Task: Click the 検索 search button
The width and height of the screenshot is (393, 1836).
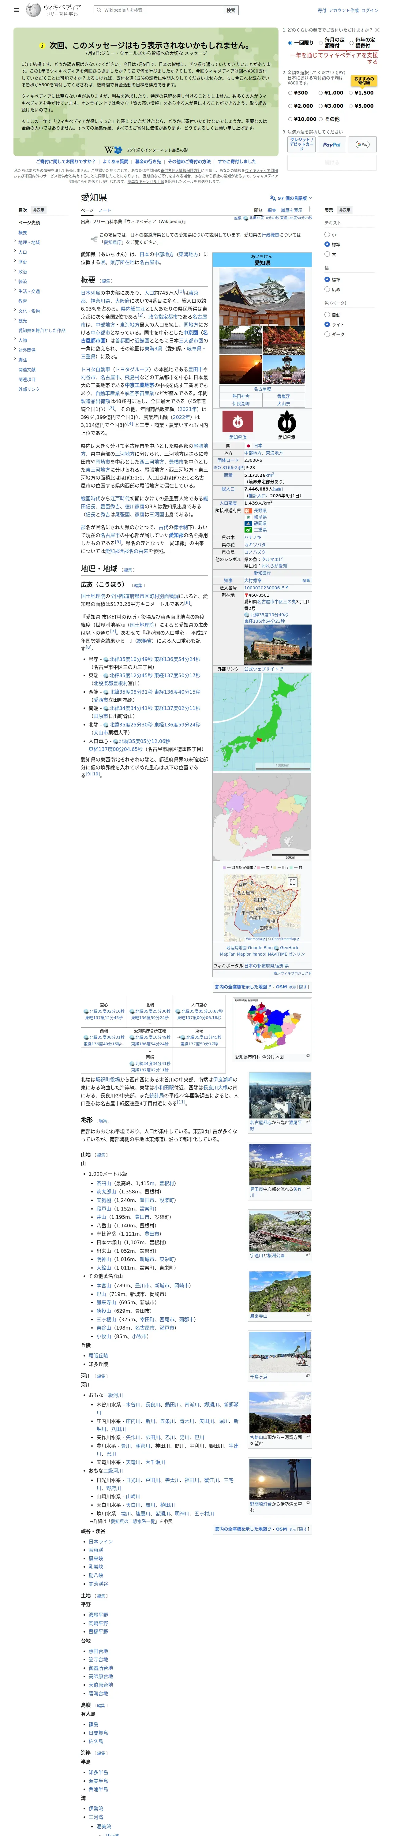Action: coord(231,10)
